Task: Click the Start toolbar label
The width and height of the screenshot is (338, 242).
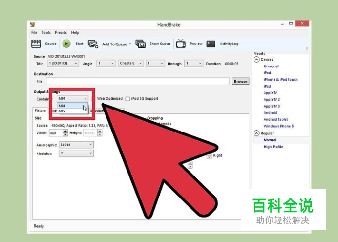Action: click(x=79, y=44)
